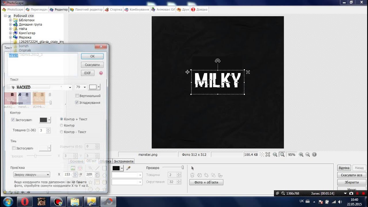Viewport: 368px width, 207px height.
Task: Click the bottom panel Прозоро slider handle
Action: (x=182, y=167)
